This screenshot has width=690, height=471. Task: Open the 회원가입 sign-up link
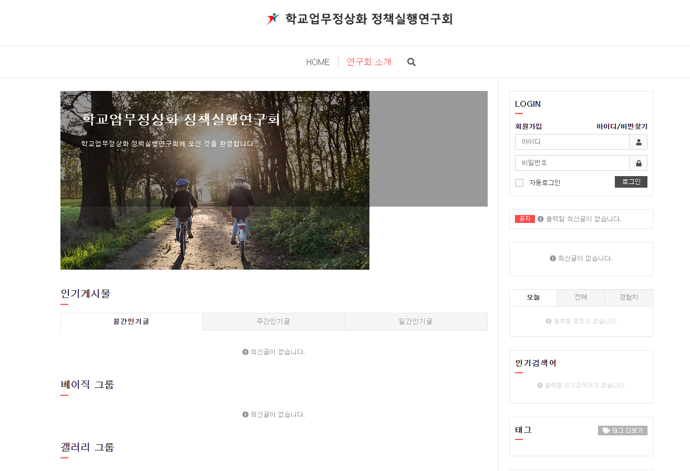coord(528,127)
